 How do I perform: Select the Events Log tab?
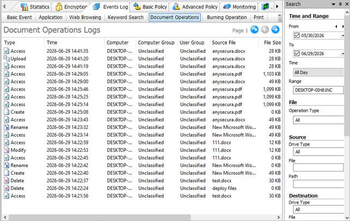(x=110, y=7)
